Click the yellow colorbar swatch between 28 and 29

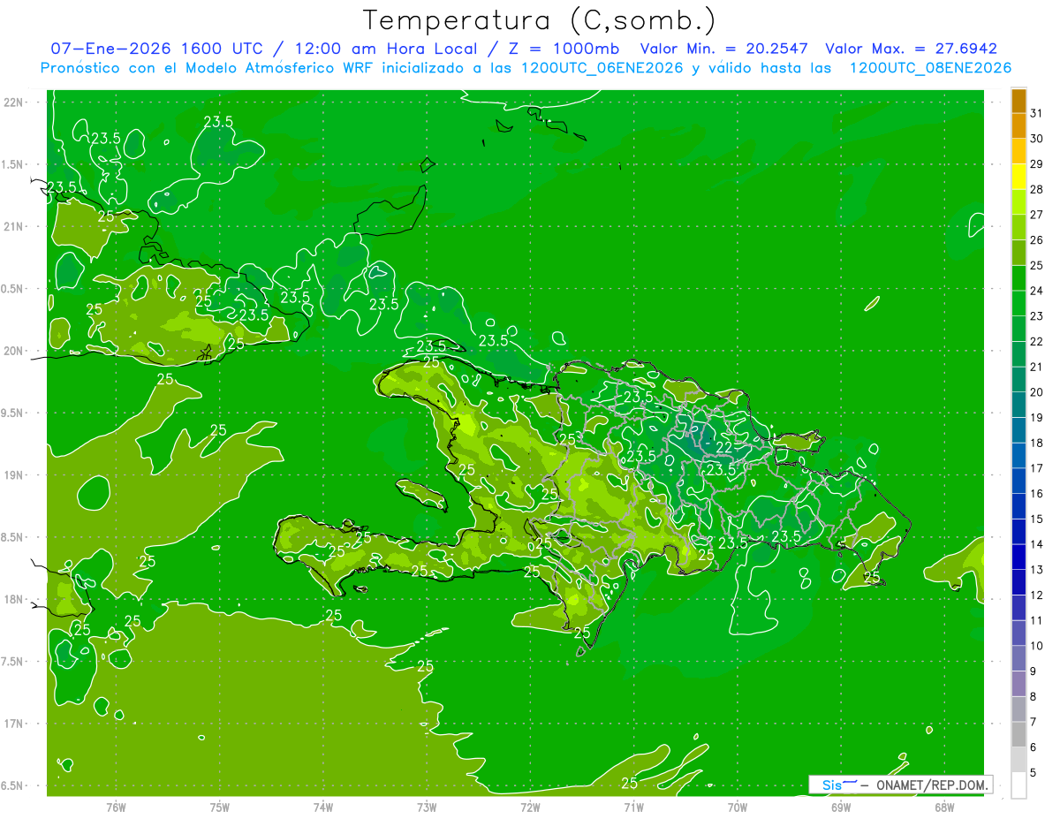point(1018,176)
